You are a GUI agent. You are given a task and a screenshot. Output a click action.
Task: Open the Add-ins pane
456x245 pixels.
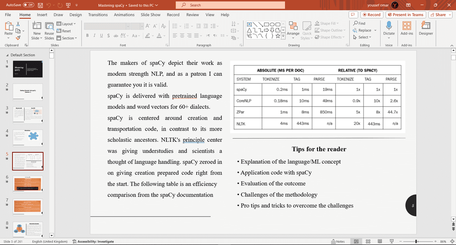click(x=407, y=29)
